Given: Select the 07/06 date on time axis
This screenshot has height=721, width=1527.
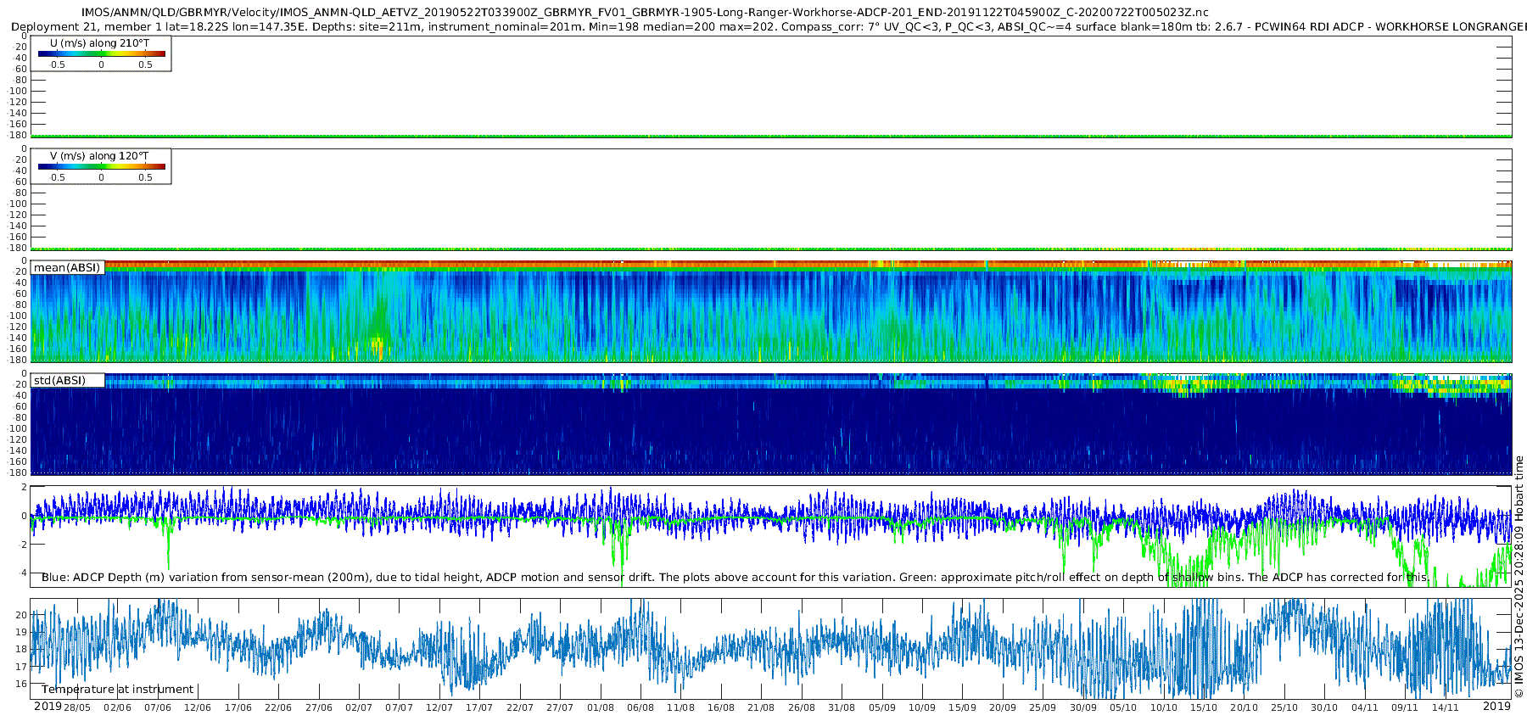Looking at the screenshot, I should tap(158, 708).
